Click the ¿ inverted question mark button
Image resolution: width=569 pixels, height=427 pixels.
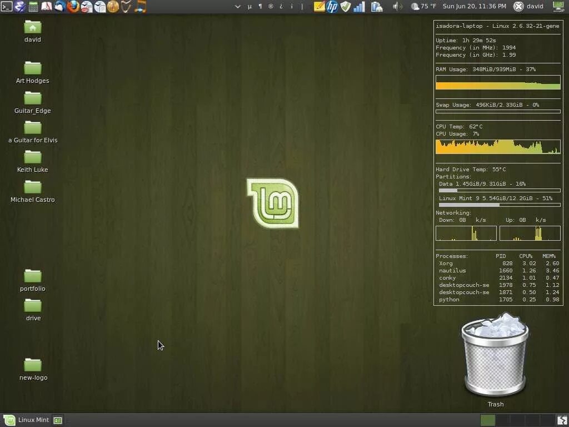pos(281,6)
